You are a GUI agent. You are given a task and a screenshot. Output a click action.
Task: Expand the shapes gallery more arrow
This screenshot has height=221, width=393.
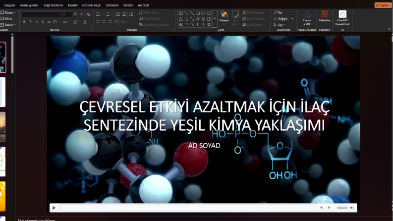tap(215, 19)
